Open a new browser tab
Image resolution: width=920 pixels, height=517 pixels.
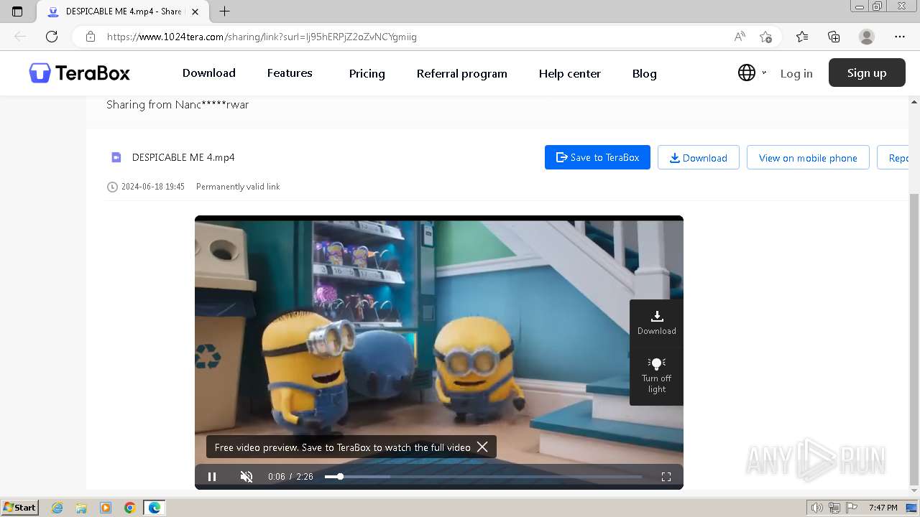224,11
